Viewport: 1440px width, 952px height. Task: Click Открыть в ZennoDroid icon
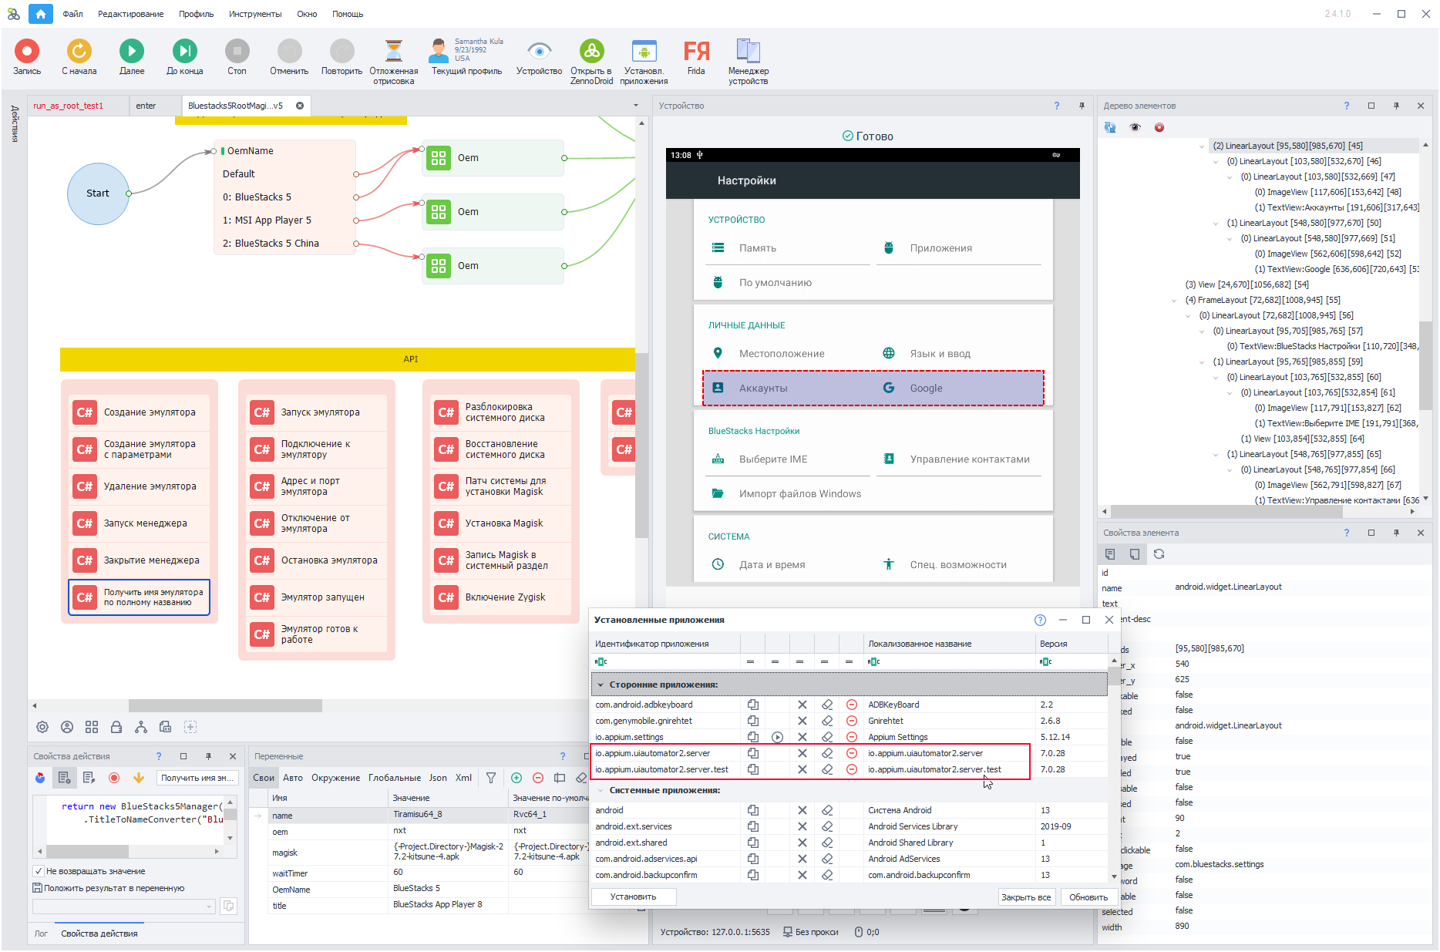[591, 52]
